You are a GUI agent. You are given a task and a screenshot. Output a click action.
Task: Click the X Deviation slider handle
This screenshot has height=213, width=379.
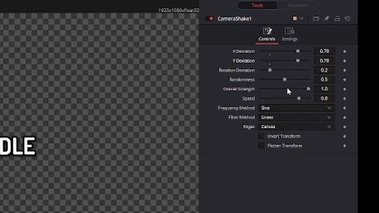pos(298,51)
